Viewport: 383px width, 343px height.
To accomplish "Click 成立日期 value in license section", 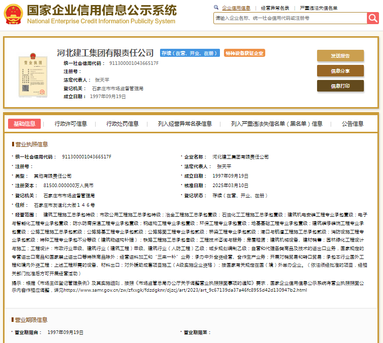I will pyautogui.click(x=231, y=176).
